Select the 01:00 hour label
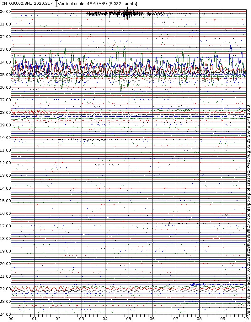 (x=6, y=24)
